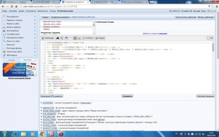The height and width of the screenshot is (137, 219).
Task: Go to Управление дизайном breadcrumb link
Action: coord(60,17)
